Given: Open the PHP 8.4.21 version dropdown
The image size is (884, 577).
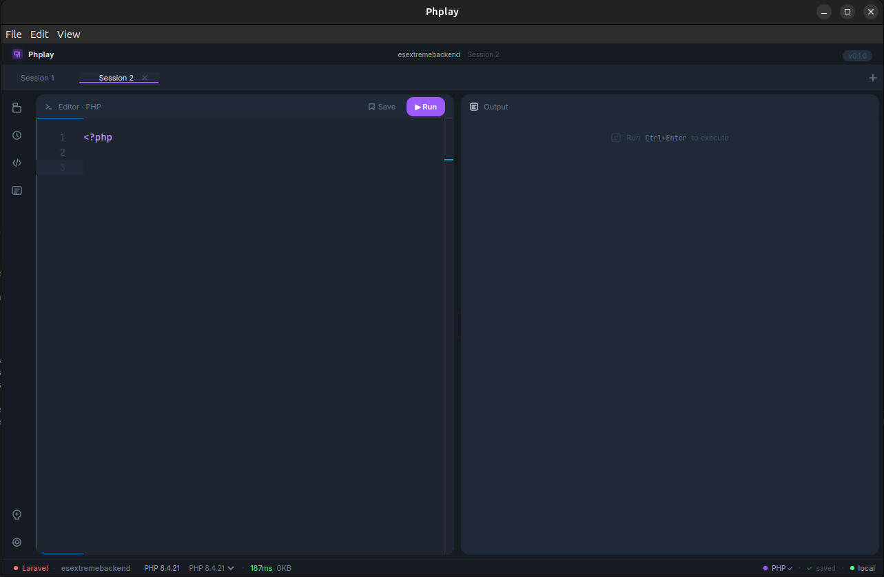Looking at the screenshot, I should point(212,568).
